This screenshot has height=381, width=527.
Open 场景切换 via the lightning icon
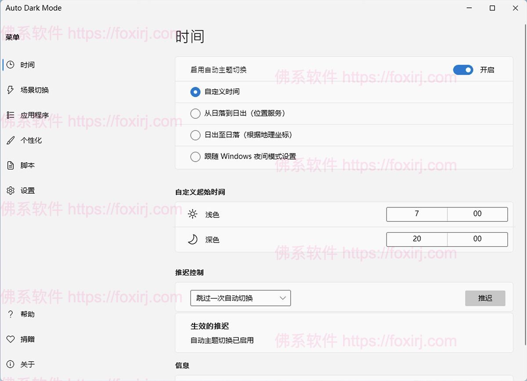[x=11, y=90]
